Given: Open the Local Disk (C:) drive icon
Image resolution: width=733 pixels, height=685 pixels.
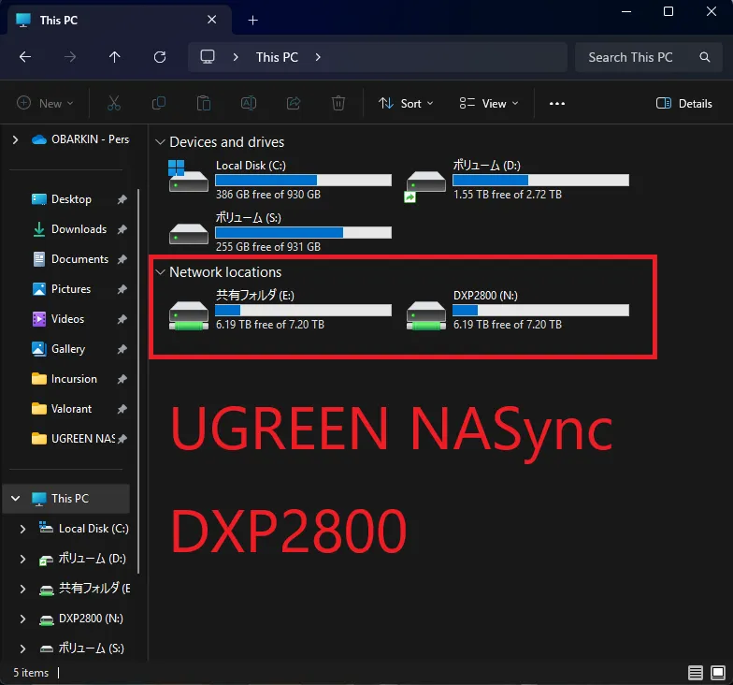Looking at the screenshot, I should pos(188,176).
